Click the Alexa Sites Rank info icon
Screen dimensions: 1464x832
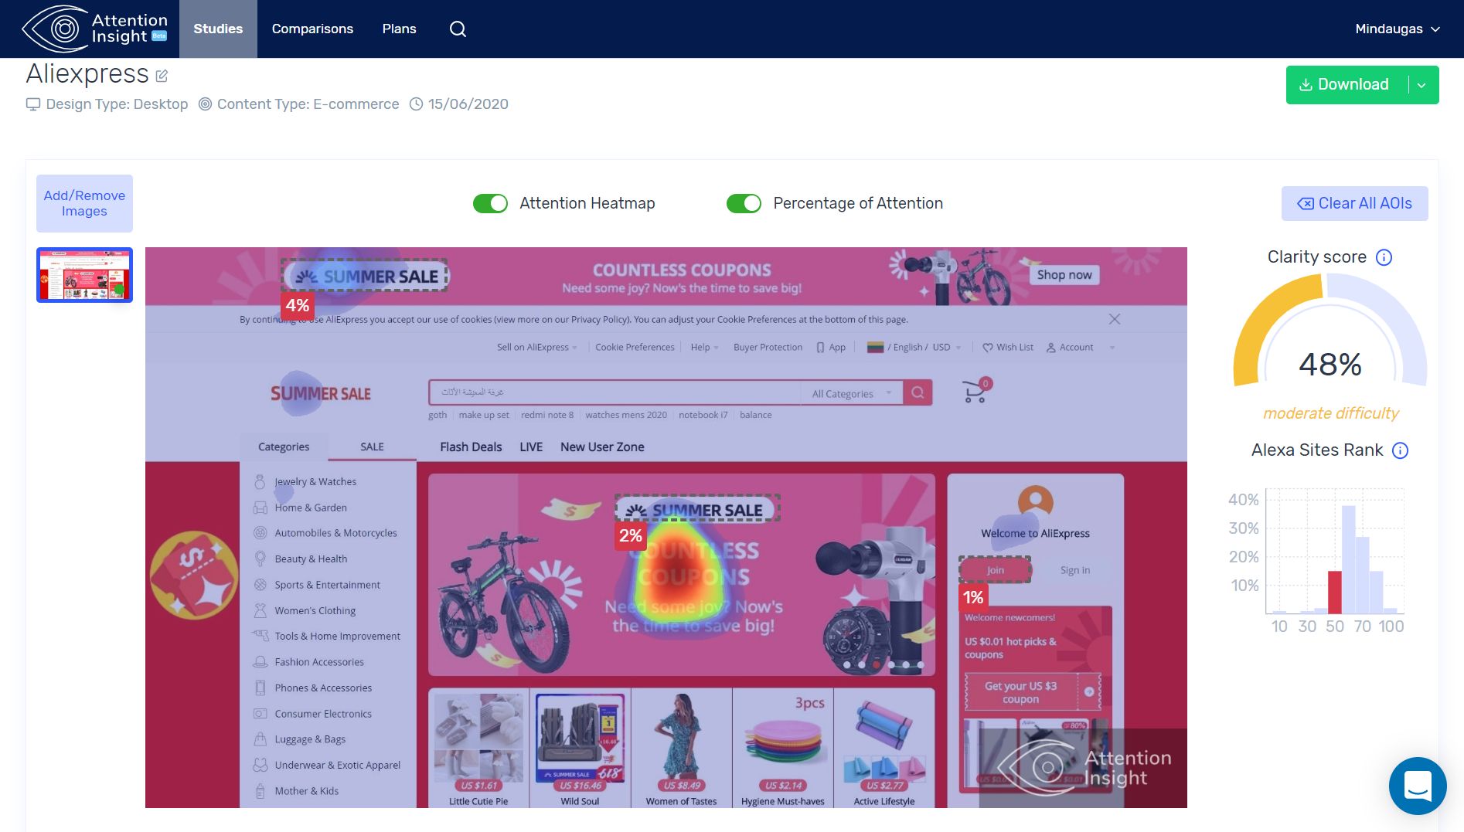1400,450
